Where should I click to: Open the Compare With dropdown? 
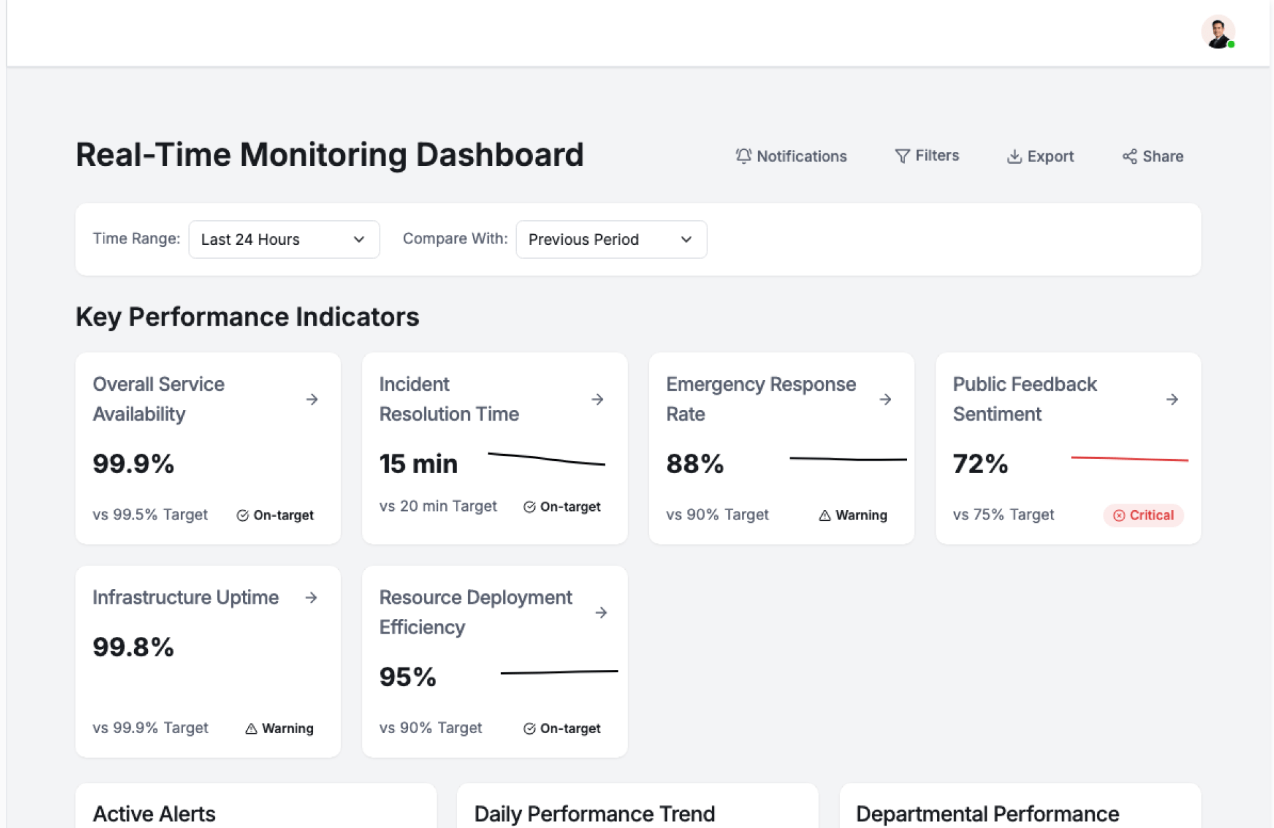[610, 240]
